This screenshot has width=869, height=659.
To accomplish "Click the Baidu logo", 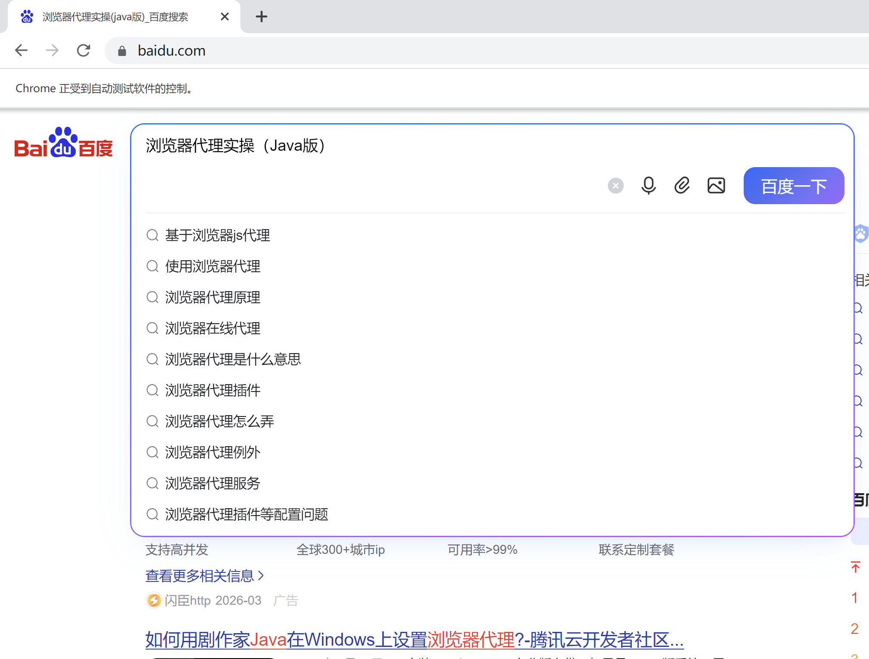I will (x=63, y=143).
